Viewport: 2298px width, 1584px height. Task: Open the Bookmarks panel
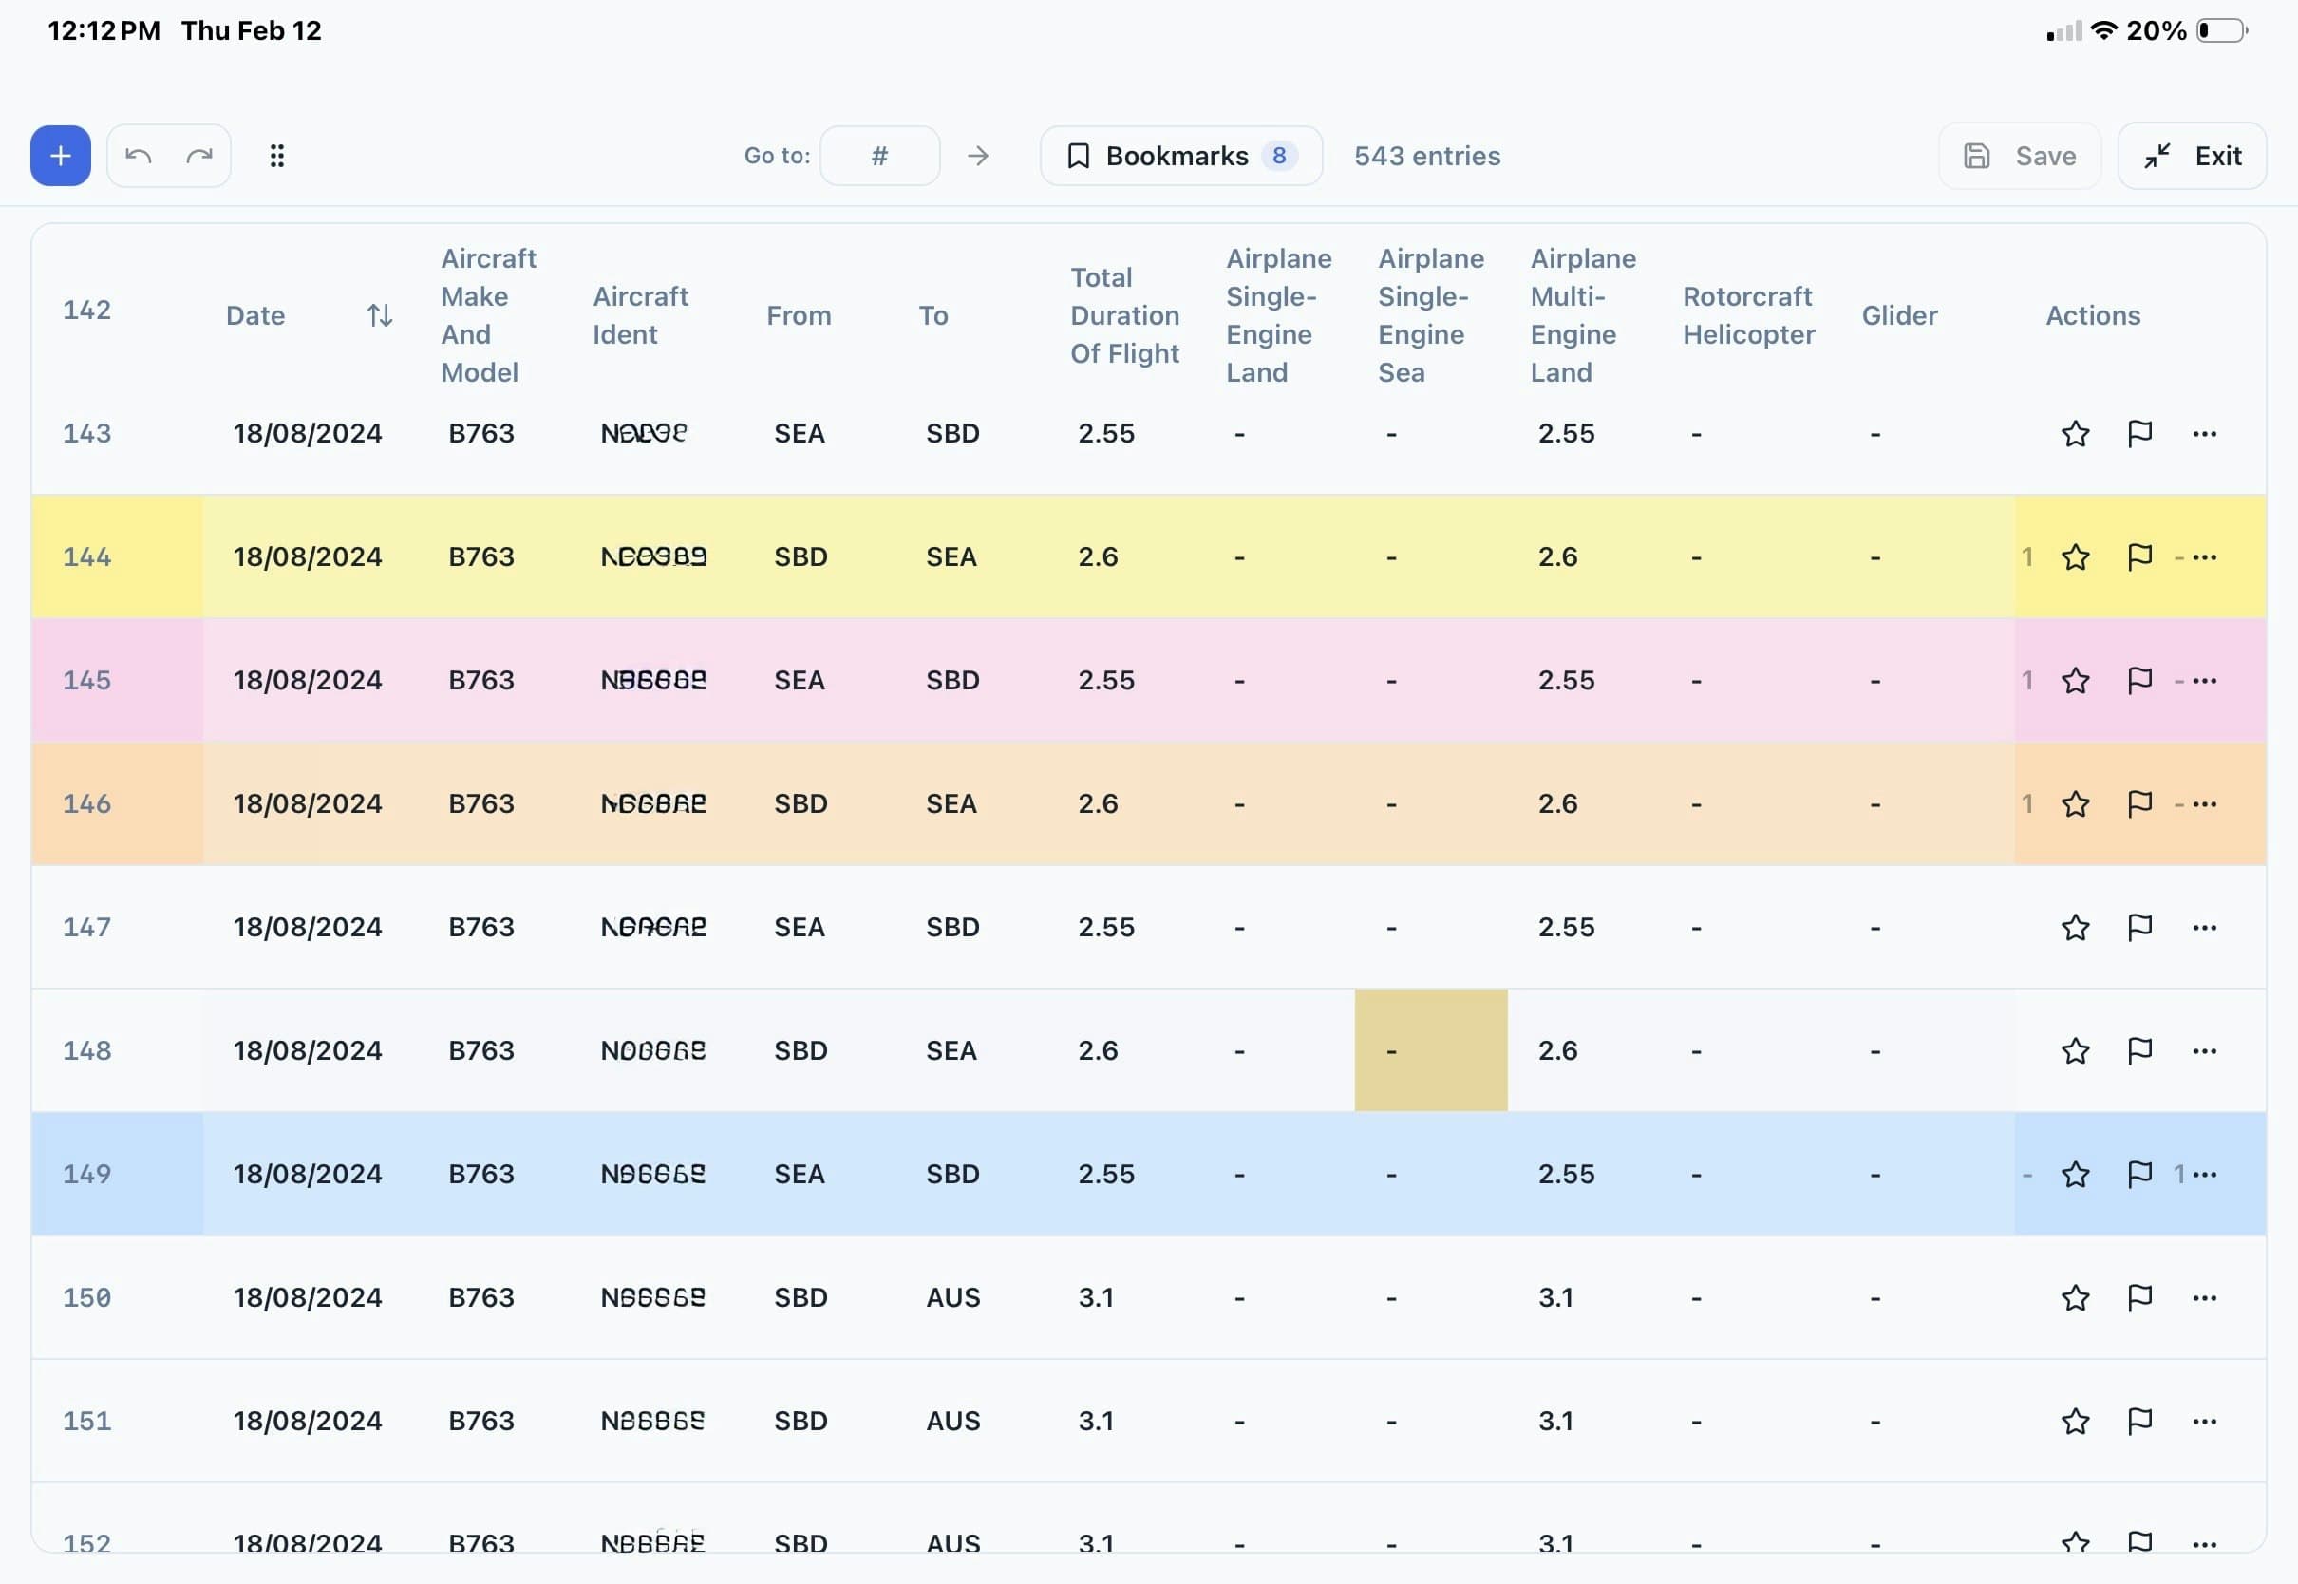tap(1180, 156)
